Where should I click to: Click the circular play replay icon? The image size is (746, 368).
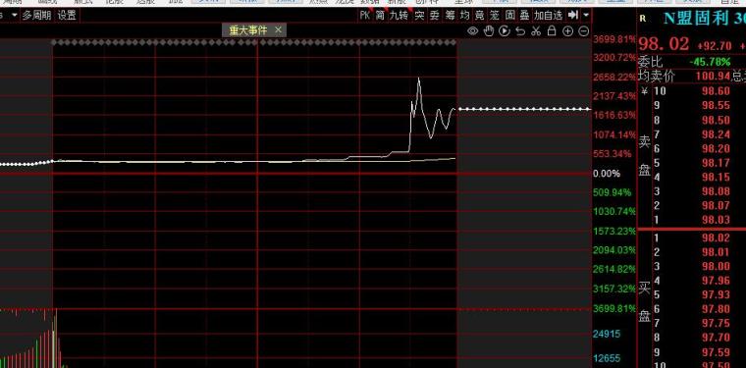click(505, 31)
